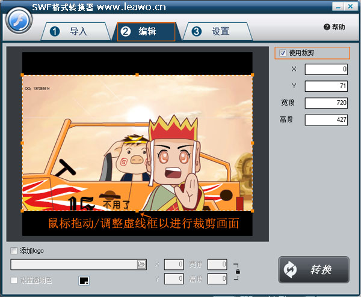Click the logo Y position field

point(174,278)
